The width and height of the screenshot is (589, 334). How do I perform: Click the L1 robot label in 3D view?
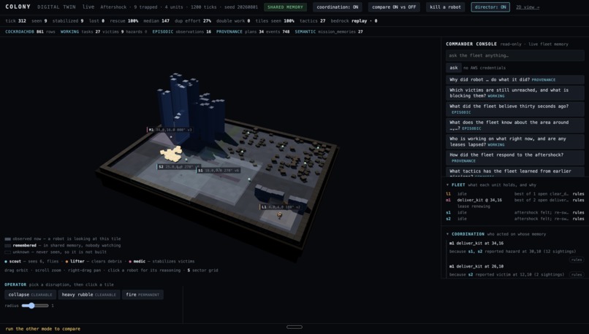coord(281,207)
